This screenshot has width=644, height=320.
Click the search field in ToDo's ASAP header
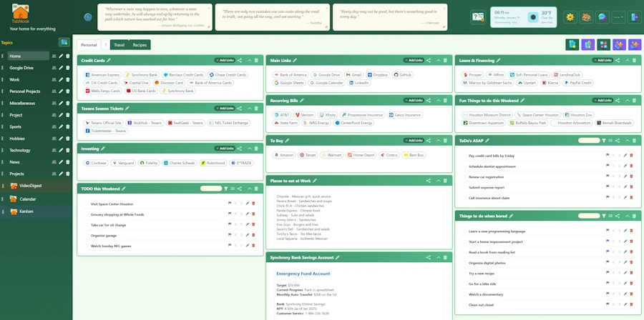(x=589, y=141)
